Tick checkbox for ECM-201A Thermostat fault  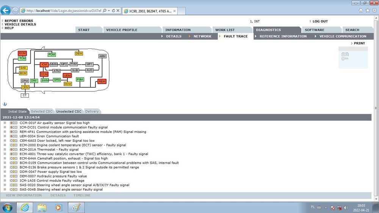[5, 149]
